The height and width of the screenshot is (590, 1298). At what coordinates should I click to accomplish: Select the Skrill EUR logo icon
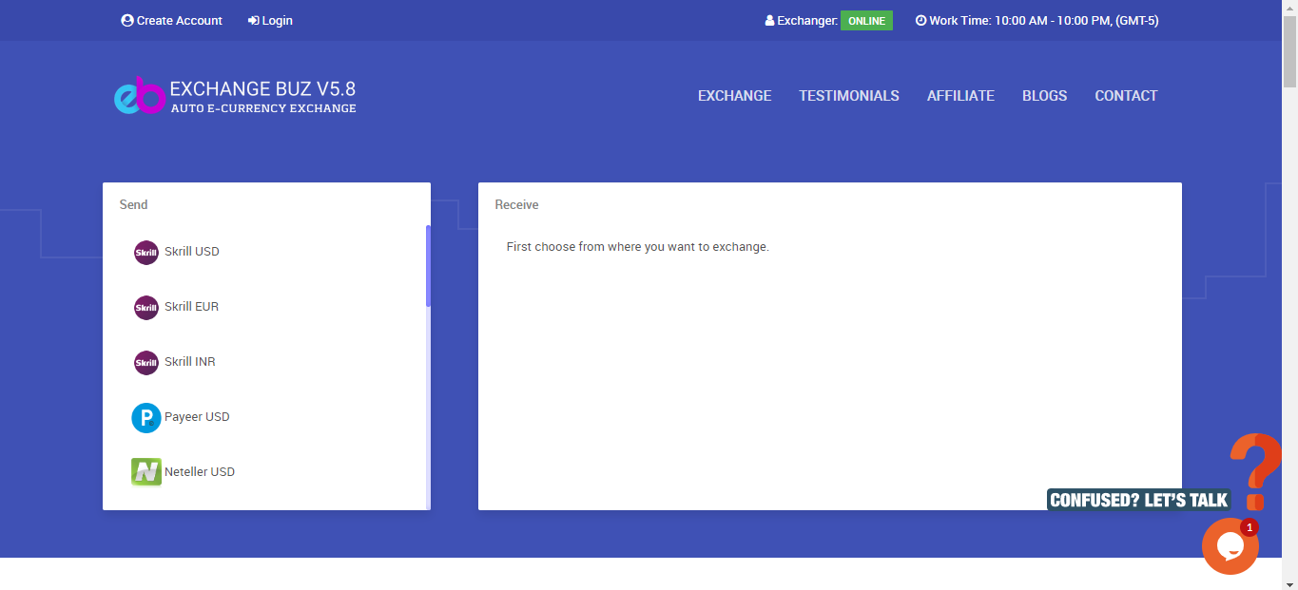click(146, 307)
